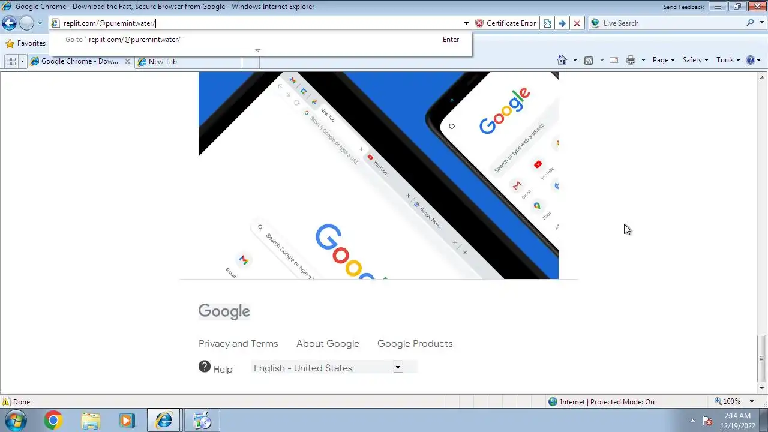
Task: Open Windows Explorer from the taskbar
Action: 90,421
